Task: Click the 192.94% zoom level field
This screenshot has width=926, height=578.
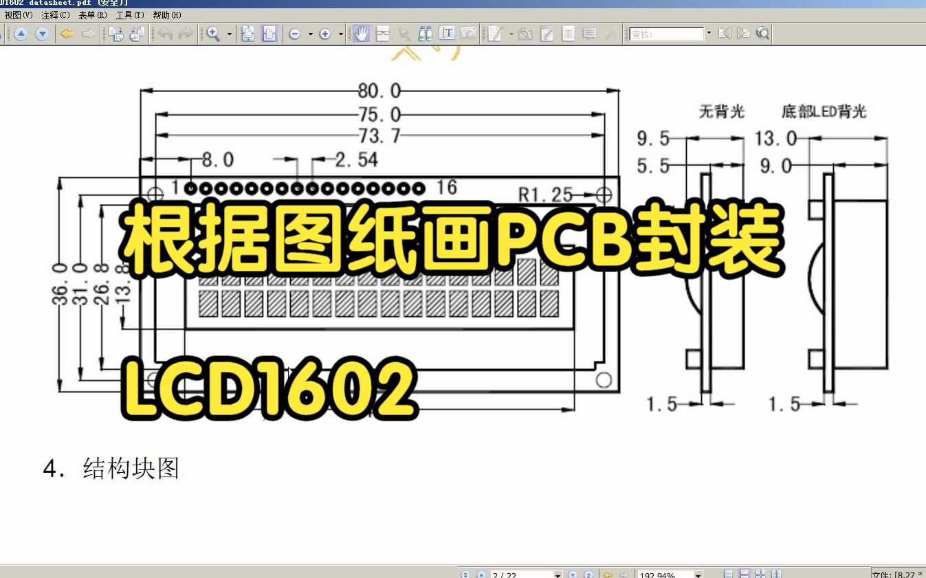Action: (665, 575)
